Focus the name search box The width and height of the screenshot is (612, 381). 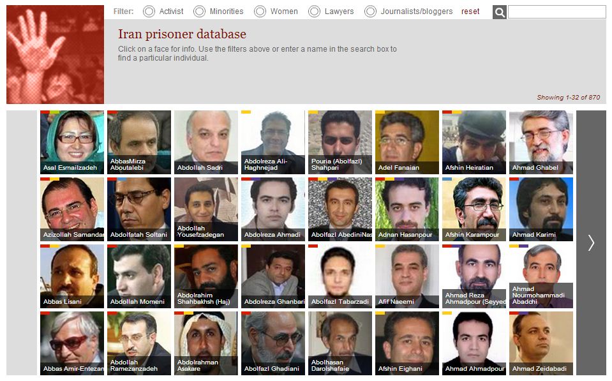(x=556, y=11)
